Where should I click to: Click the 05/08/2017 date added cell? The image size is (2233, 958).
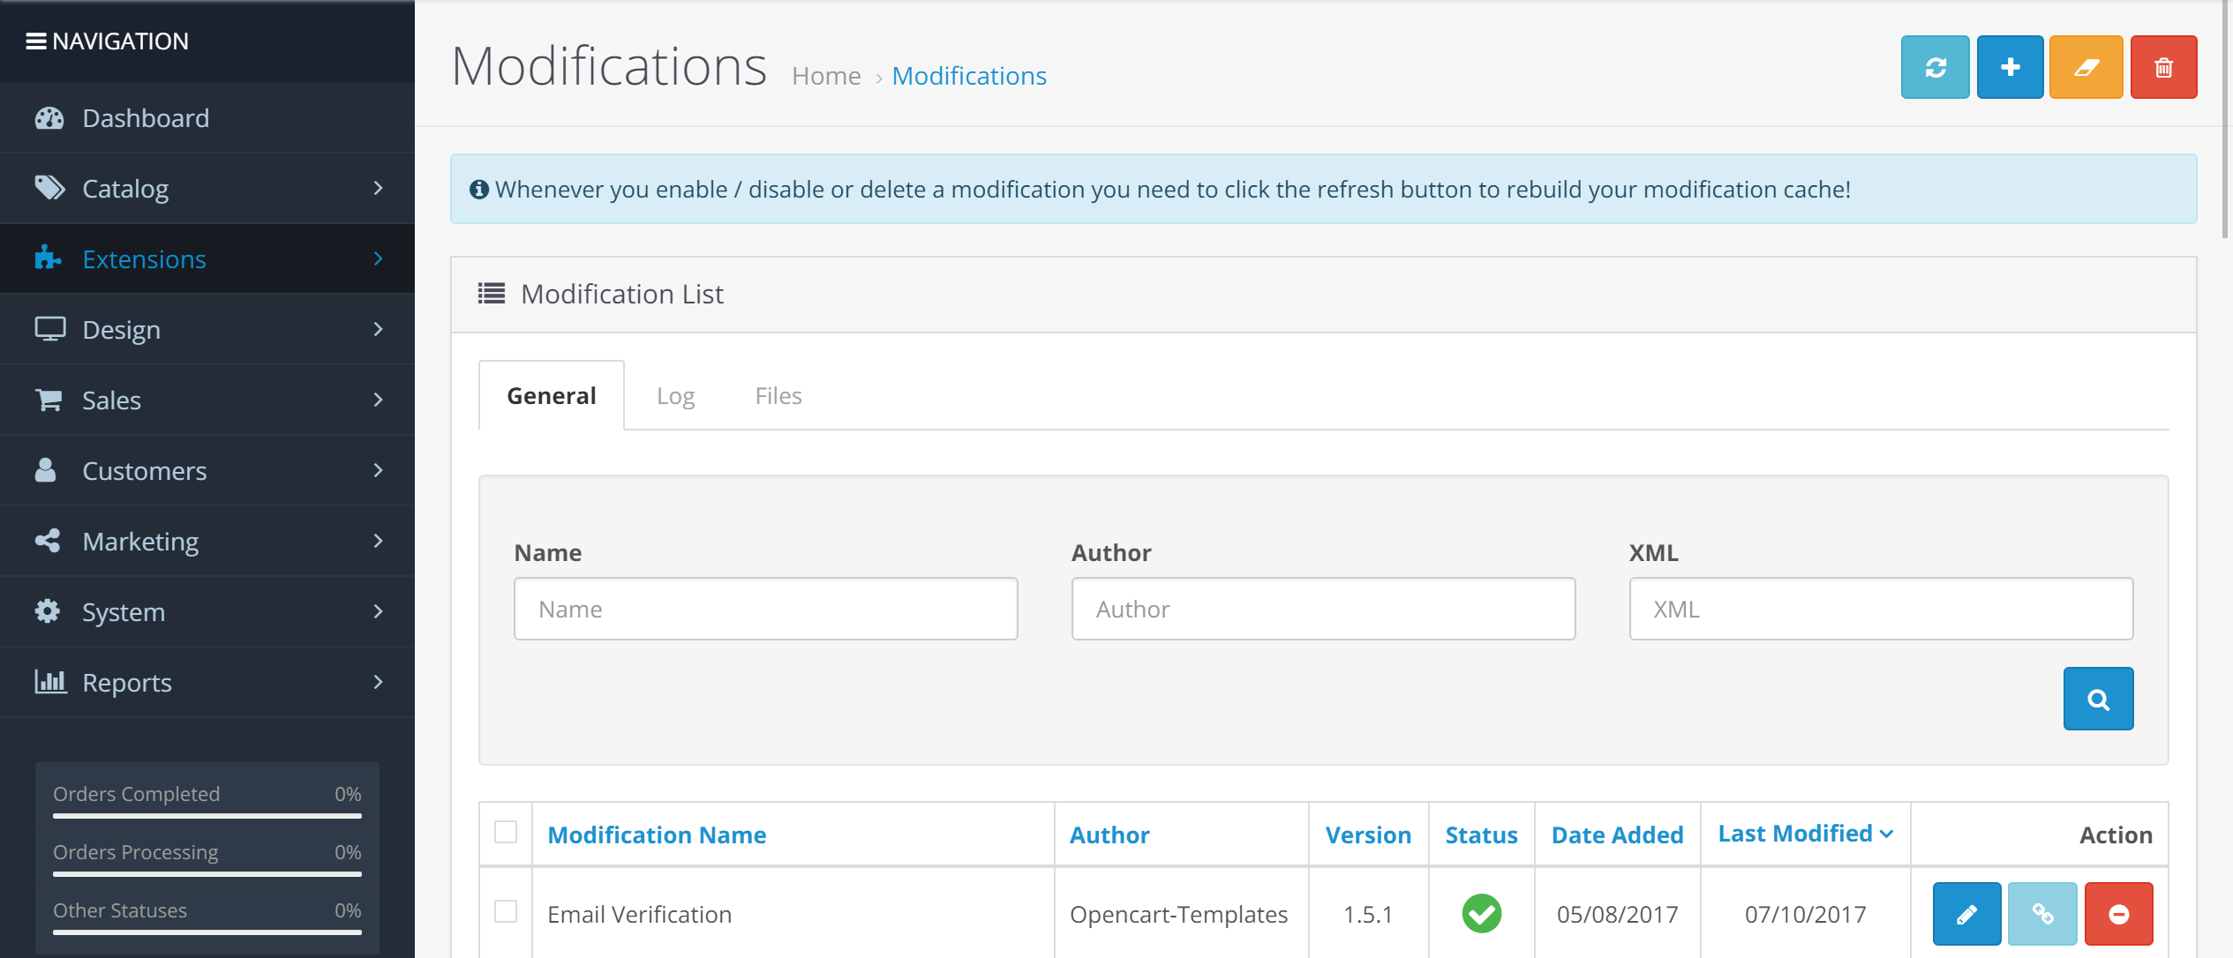pyautogui.click(x=1617, y=914)
